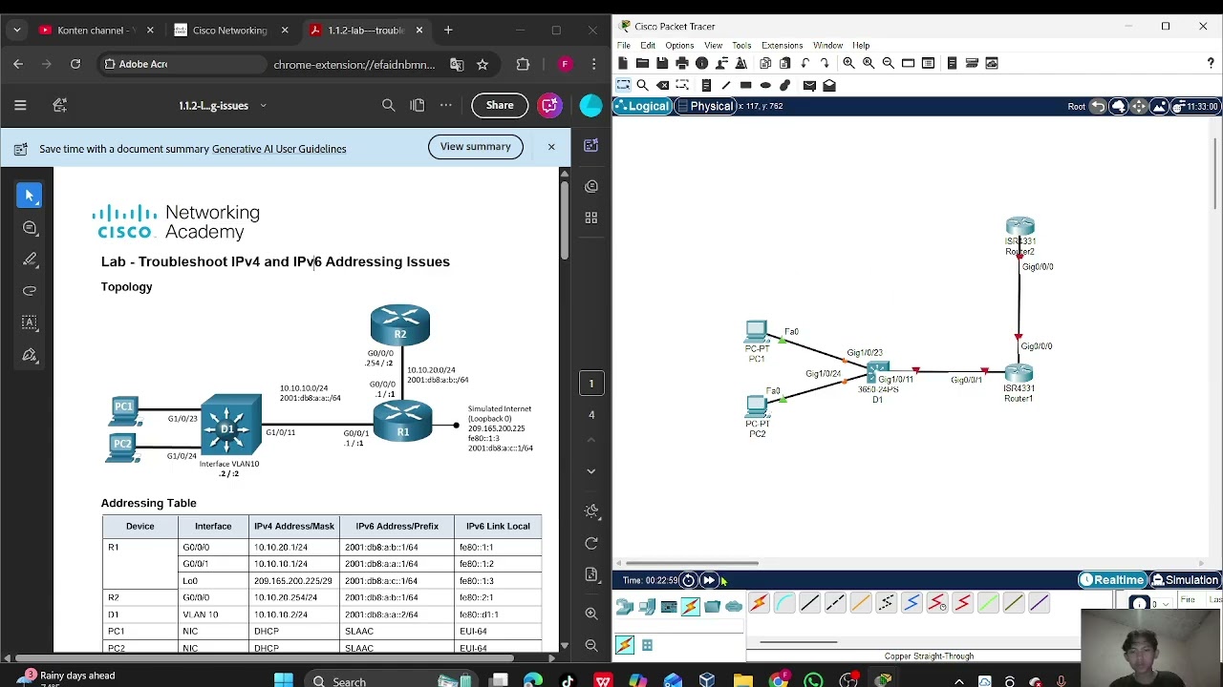This screenshot has width=1223, height=687.
Task: Click fast forward time button
Action: [x=709, y=580]
